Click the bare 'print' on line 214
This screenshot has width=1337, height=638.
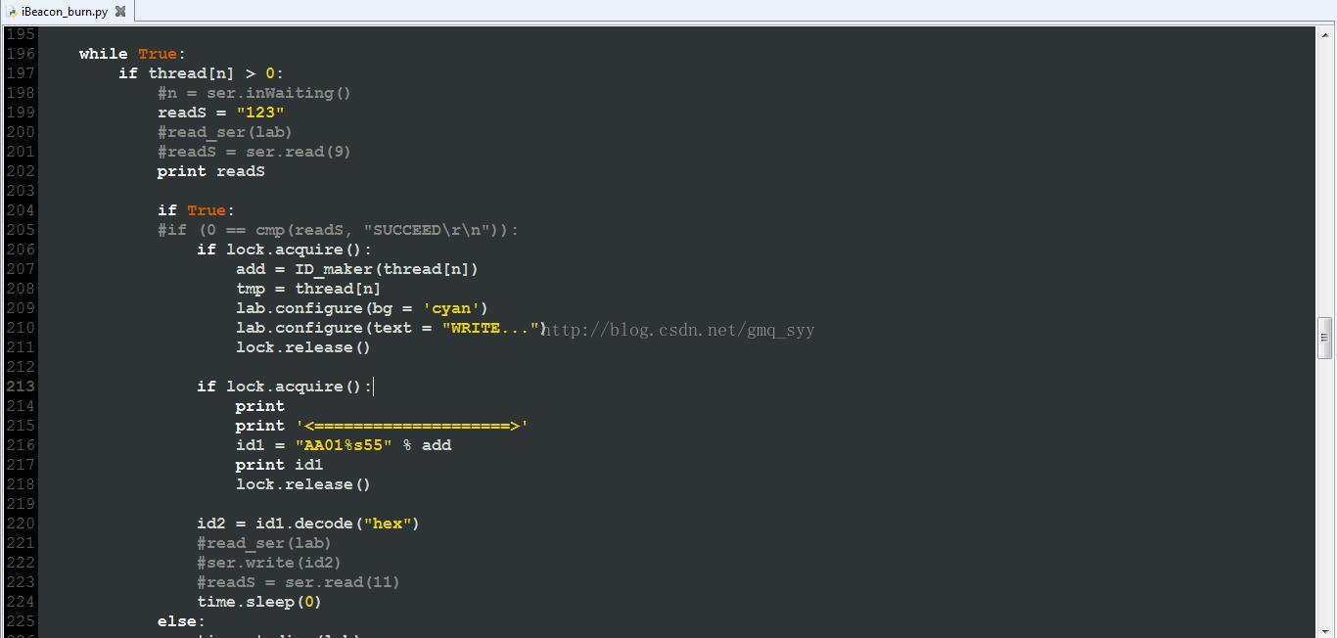click(260, 406)
